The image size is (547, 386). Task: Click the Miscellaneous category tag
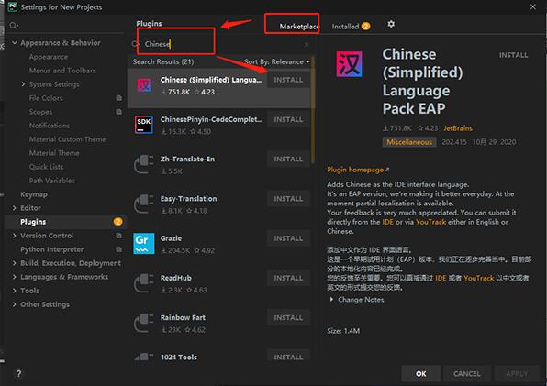pyautogui.click(x=408, y=142)
